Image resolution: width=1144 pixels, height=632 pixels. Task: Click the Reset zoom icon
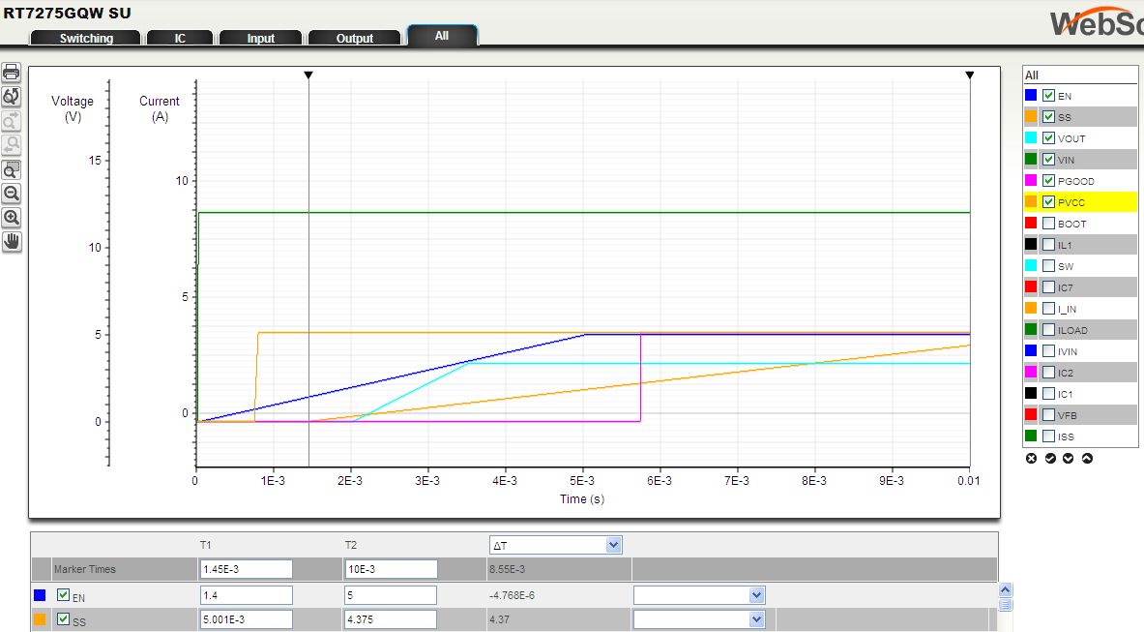coord(11,97)
